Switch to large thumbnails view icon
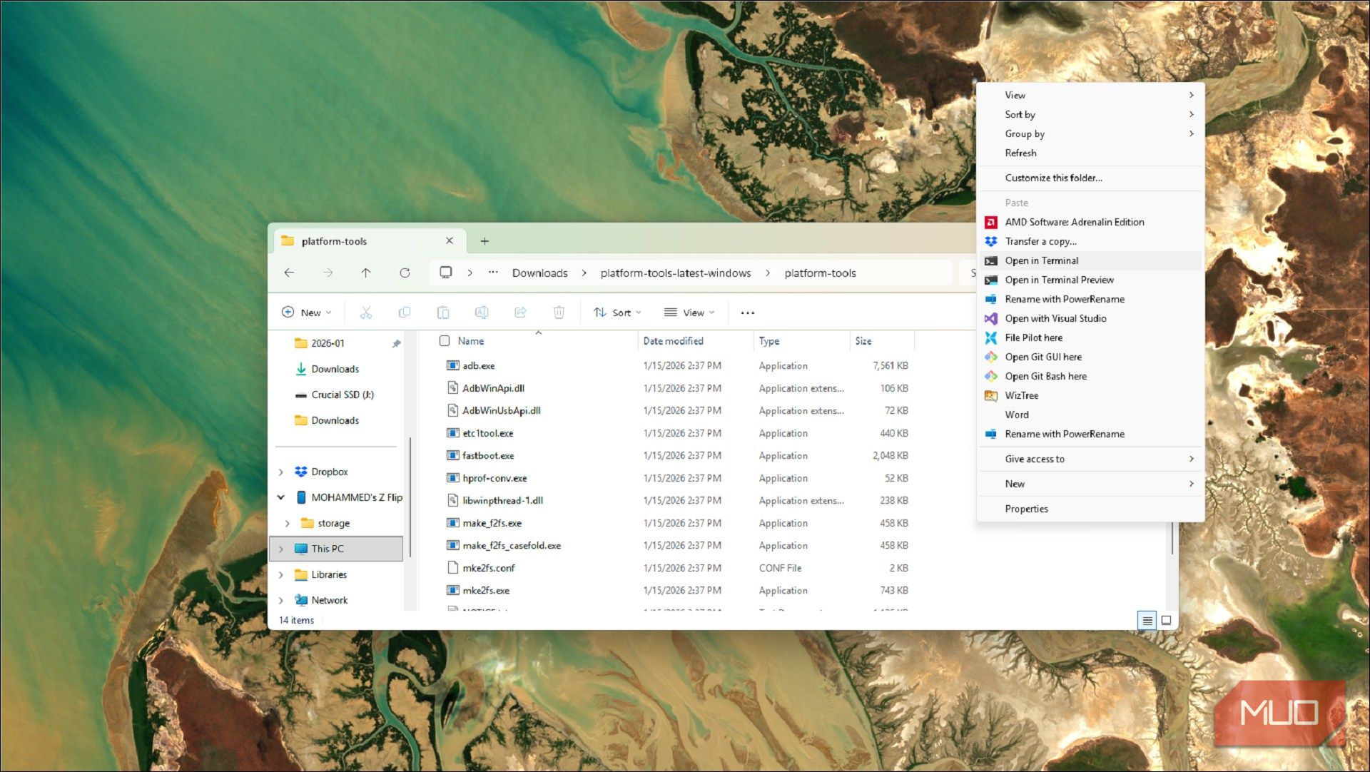1370x772 pixels. (x=1166, y=620)
